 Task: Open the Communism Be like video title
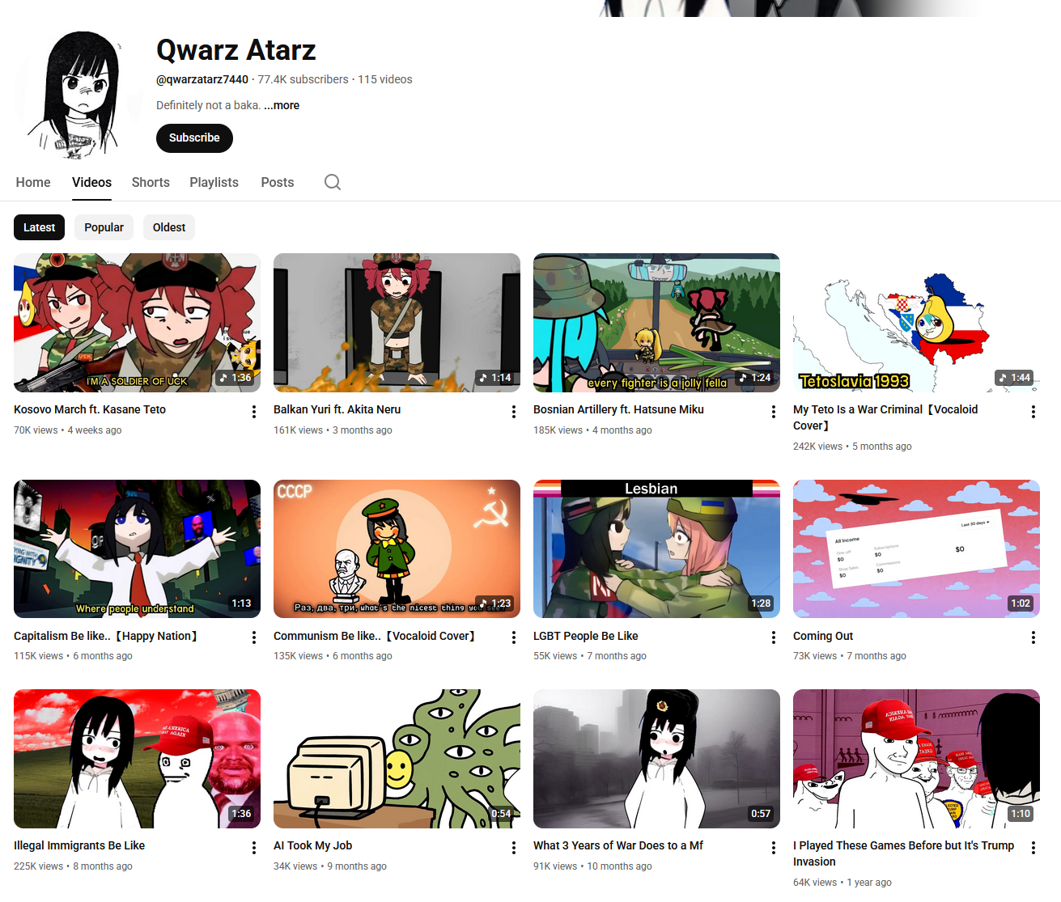(x=375, y=636)
